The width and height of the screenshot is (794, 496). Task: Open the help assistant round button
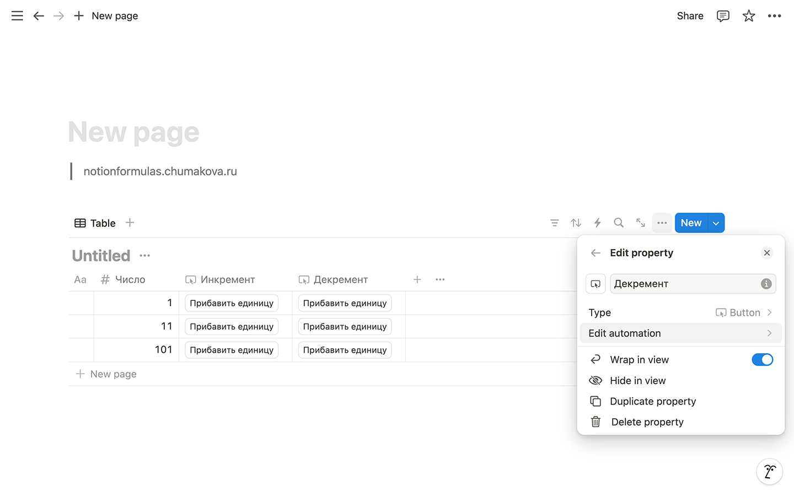click(769, 472)
